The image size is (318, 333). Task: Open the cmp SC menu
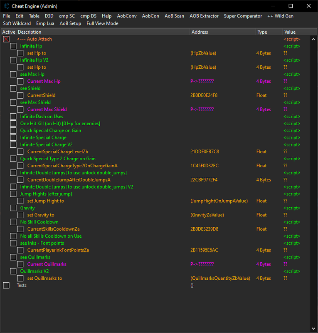(x=67, y=16)
